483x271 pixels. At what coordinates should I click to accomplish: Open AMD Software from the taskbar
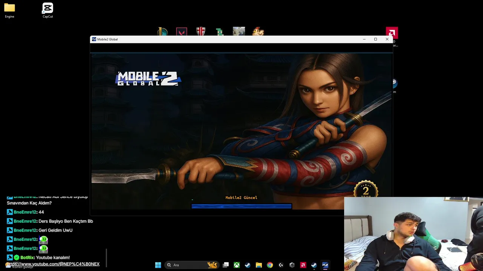[x=303, y=265]
